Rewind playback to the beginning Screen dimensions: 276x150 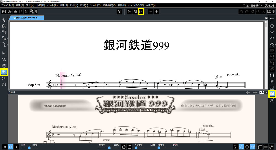tap(5, 147)
